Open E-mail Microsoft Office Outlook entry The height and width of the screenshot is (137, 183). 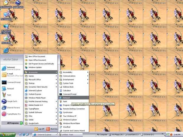[x=12, y=75]
